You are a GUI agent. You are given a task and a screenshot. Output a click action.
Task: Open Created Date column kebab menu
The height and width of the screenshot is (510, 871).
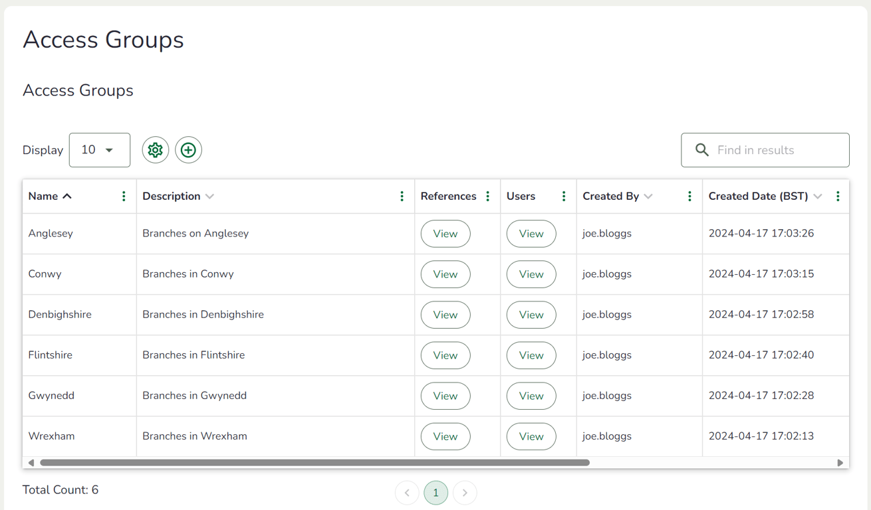838,197
